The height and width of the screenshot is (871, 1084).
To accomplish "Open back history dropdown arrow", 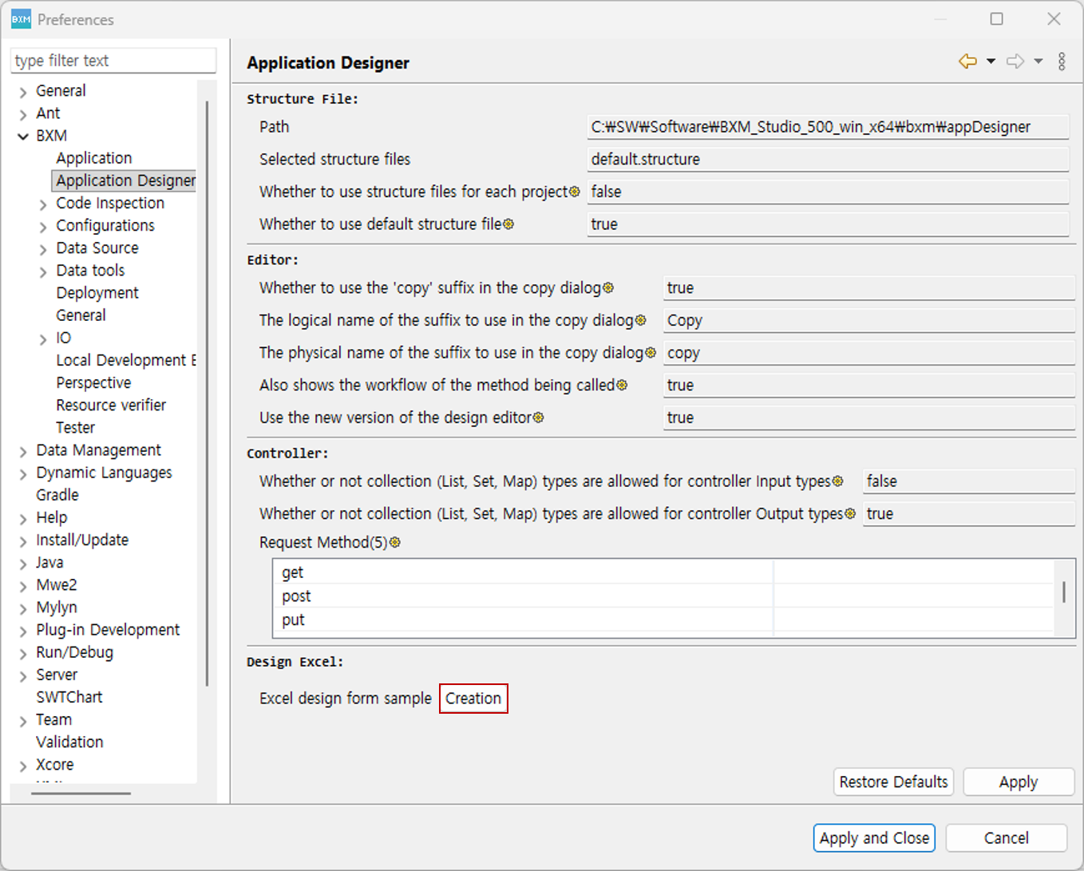I will (991, 61).
